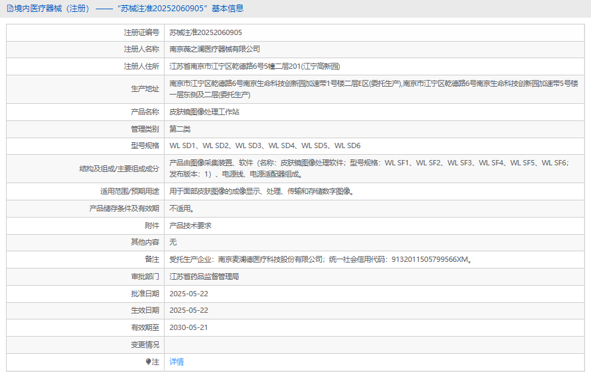Screen dimensions: 591x373
Task: Click the 生产地址 address value
Action: (374, 89)
